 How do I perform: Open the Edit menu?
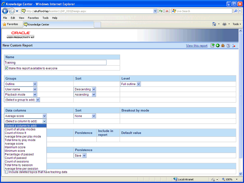(13, 18)
